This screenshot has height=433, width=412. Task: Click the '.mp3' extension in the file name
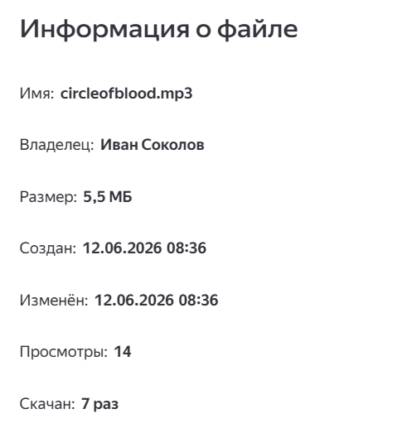[x=174, y=94]
